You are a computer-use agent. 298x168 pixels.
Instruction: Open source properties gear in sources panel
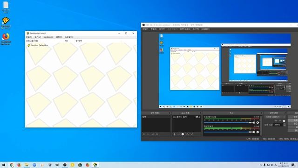183,134
